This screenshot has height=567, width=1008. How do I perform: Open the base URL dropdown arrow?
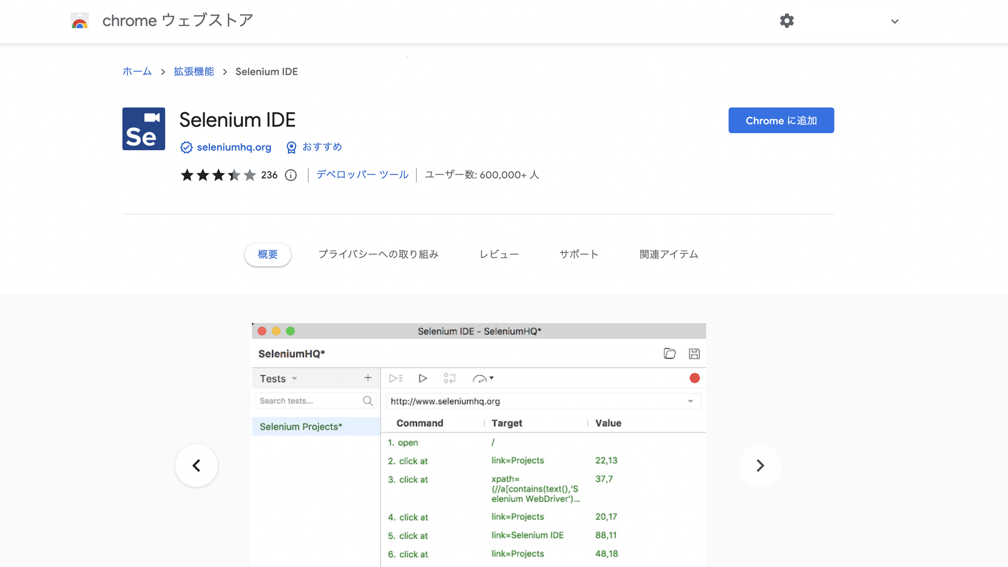[690, 402]
